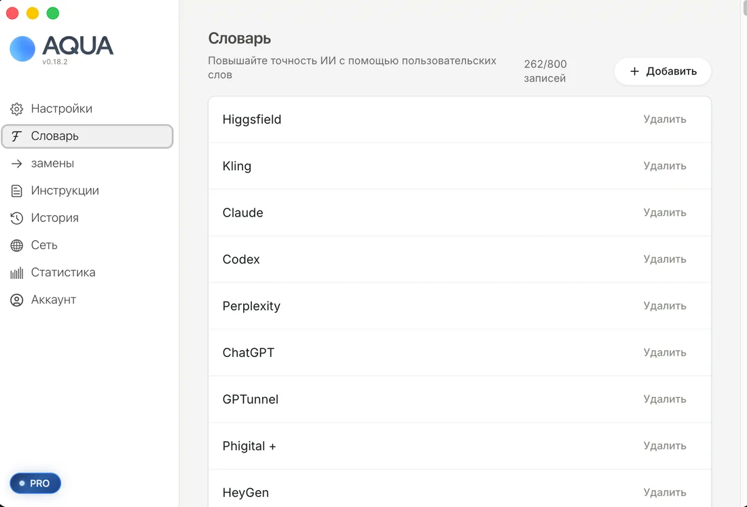Click the plus icon in Добавить
Viewport: 747px width, 507px height.
point(634,71)
